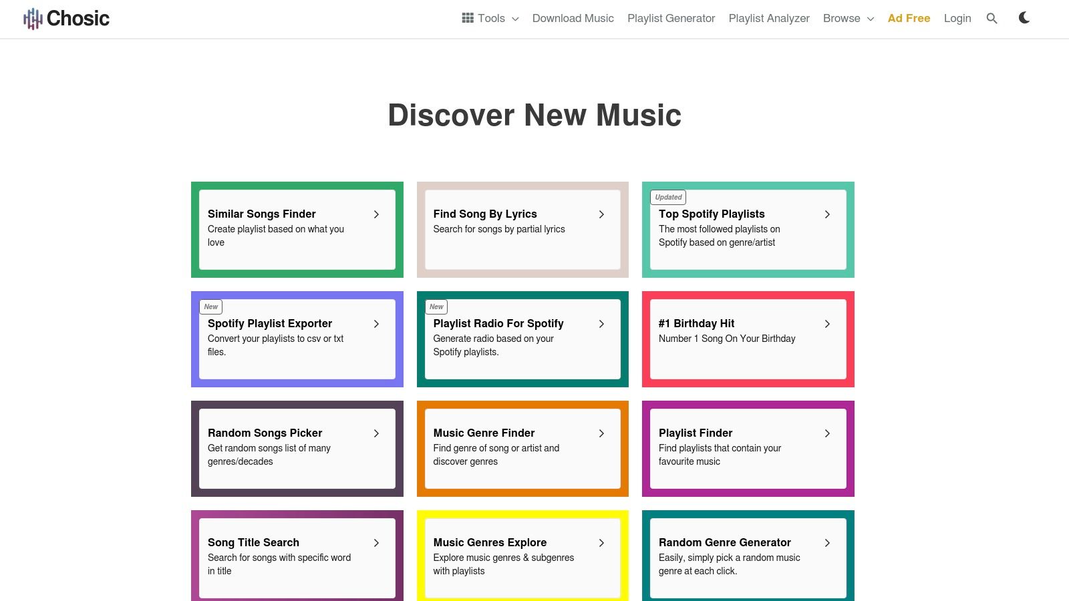Click the Updated badge on Top Spotify Playlists

tap(668, 197)
